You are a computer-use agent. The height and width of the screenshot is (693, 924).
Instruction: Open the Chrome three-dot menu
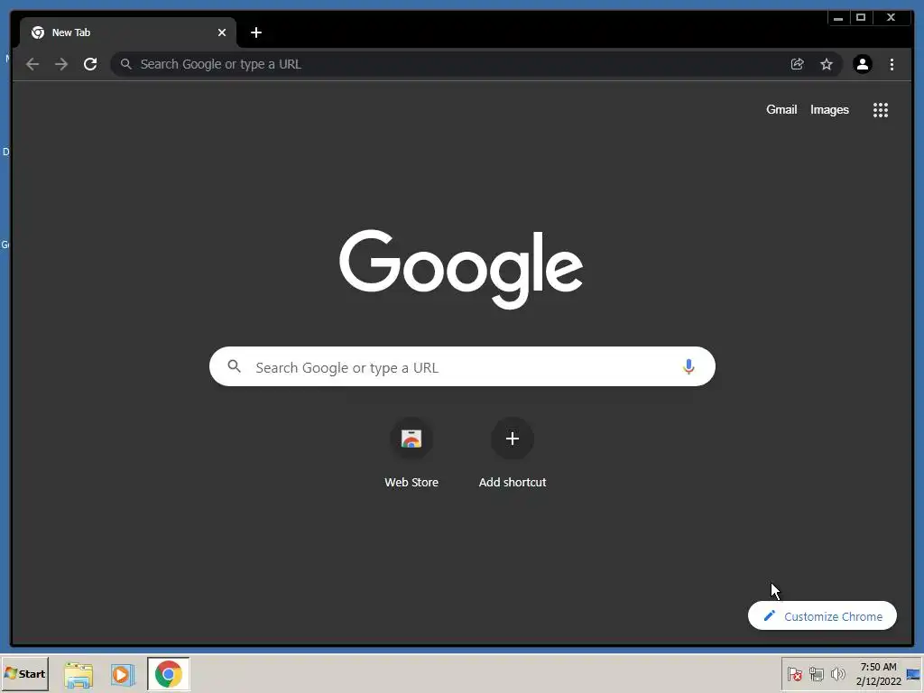point(892,64)
